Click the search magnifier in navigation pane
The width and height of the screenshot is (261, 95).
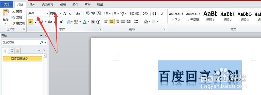coord(41,42)
